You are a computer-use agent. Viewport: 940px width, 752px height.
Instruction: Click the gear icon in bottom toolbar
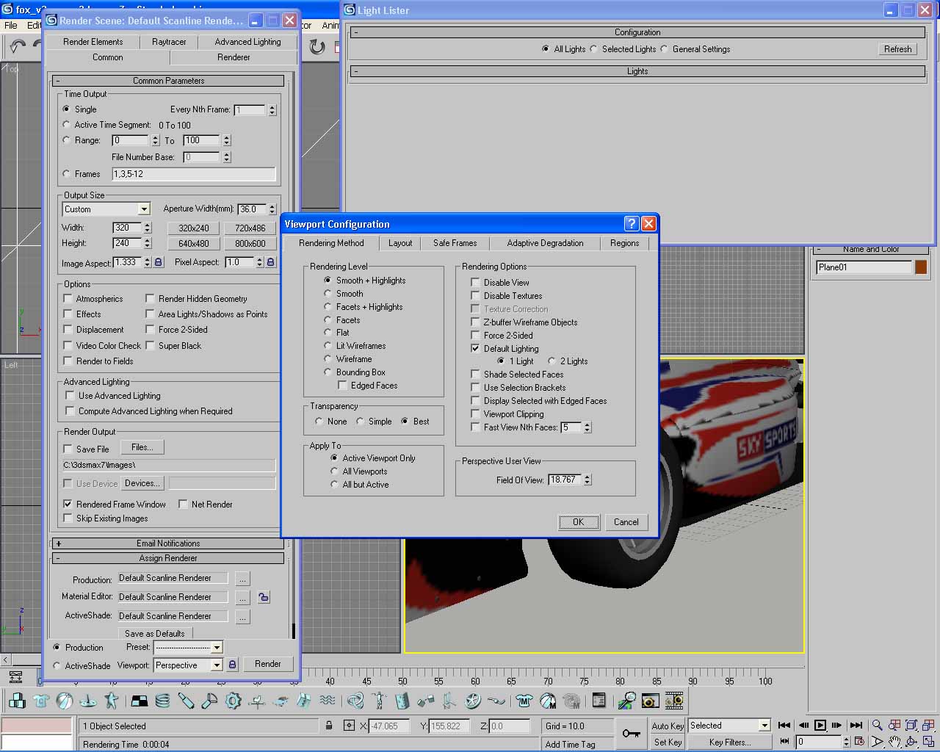tap(234, 701)
